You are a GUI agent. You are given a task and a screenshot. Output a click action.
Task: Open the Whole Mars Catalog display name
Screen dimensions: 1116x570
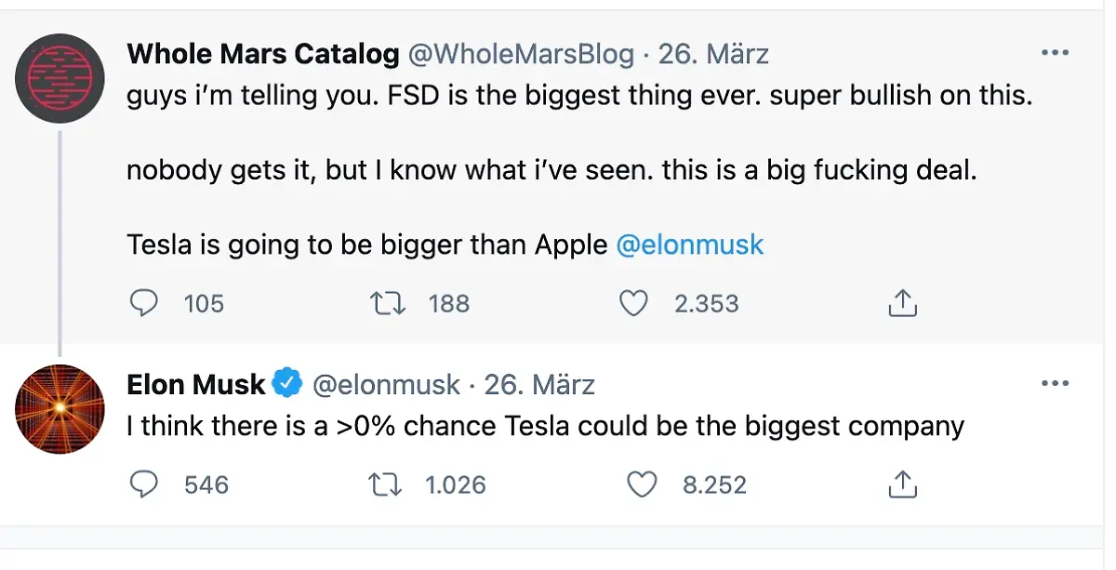click(263, 54)
